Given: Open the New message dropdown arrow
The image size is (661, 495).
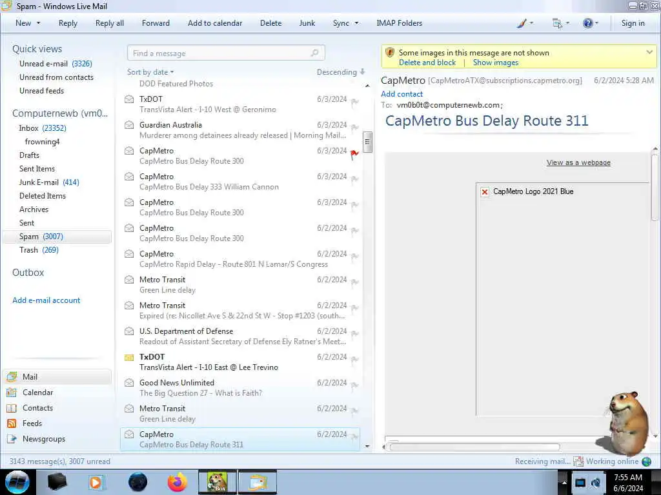Looking at the screenshot, I should (x=38, y=23).
